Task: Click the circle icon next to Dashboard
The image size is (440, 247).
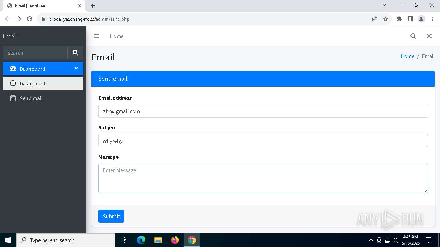Action: tap(13, 83)
